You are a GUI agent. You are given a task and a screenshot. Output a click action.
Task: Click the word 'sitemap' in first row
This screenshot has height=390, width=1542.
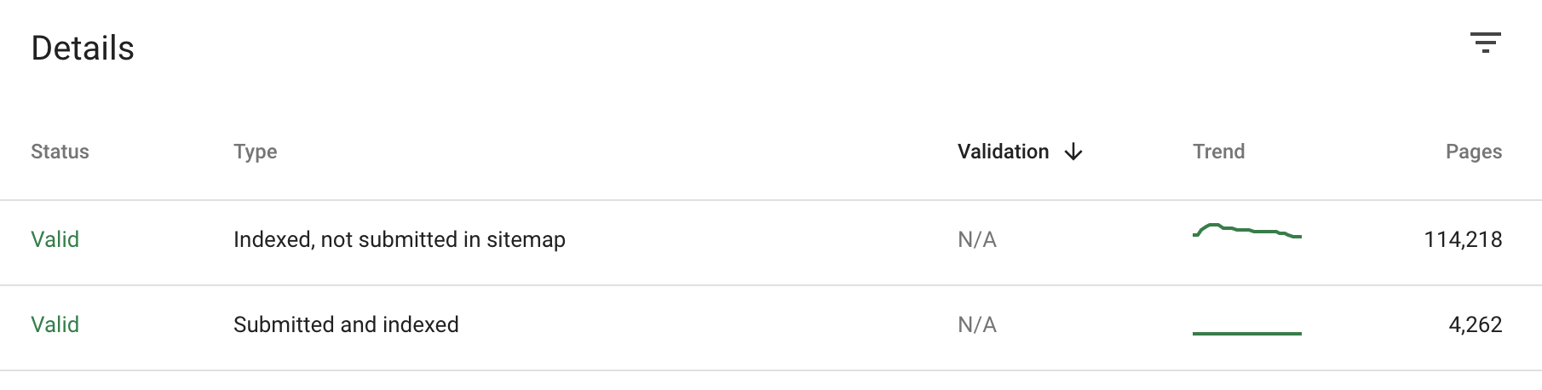click(x=526, y=240)
